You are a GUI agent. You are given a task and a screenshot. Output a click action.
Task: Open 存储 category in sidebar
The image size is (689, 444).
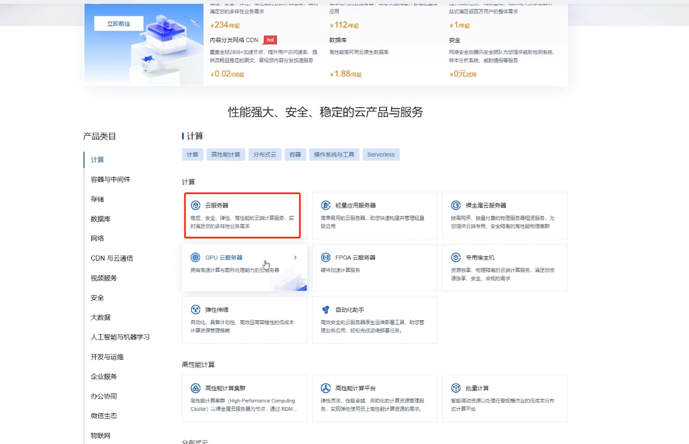[x=97, y=199]
